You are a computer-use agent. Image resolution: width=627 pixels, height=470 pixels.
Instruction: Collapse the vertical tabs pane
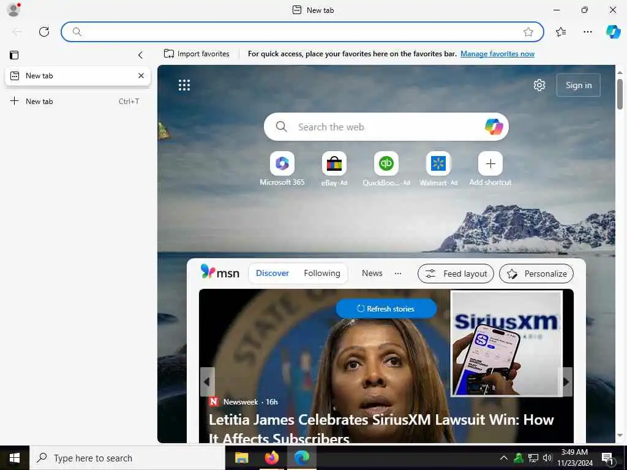[140, 54]
